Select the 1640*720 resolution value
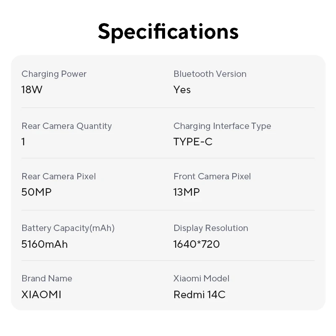The image size is (336, 336). click(197, 244)
